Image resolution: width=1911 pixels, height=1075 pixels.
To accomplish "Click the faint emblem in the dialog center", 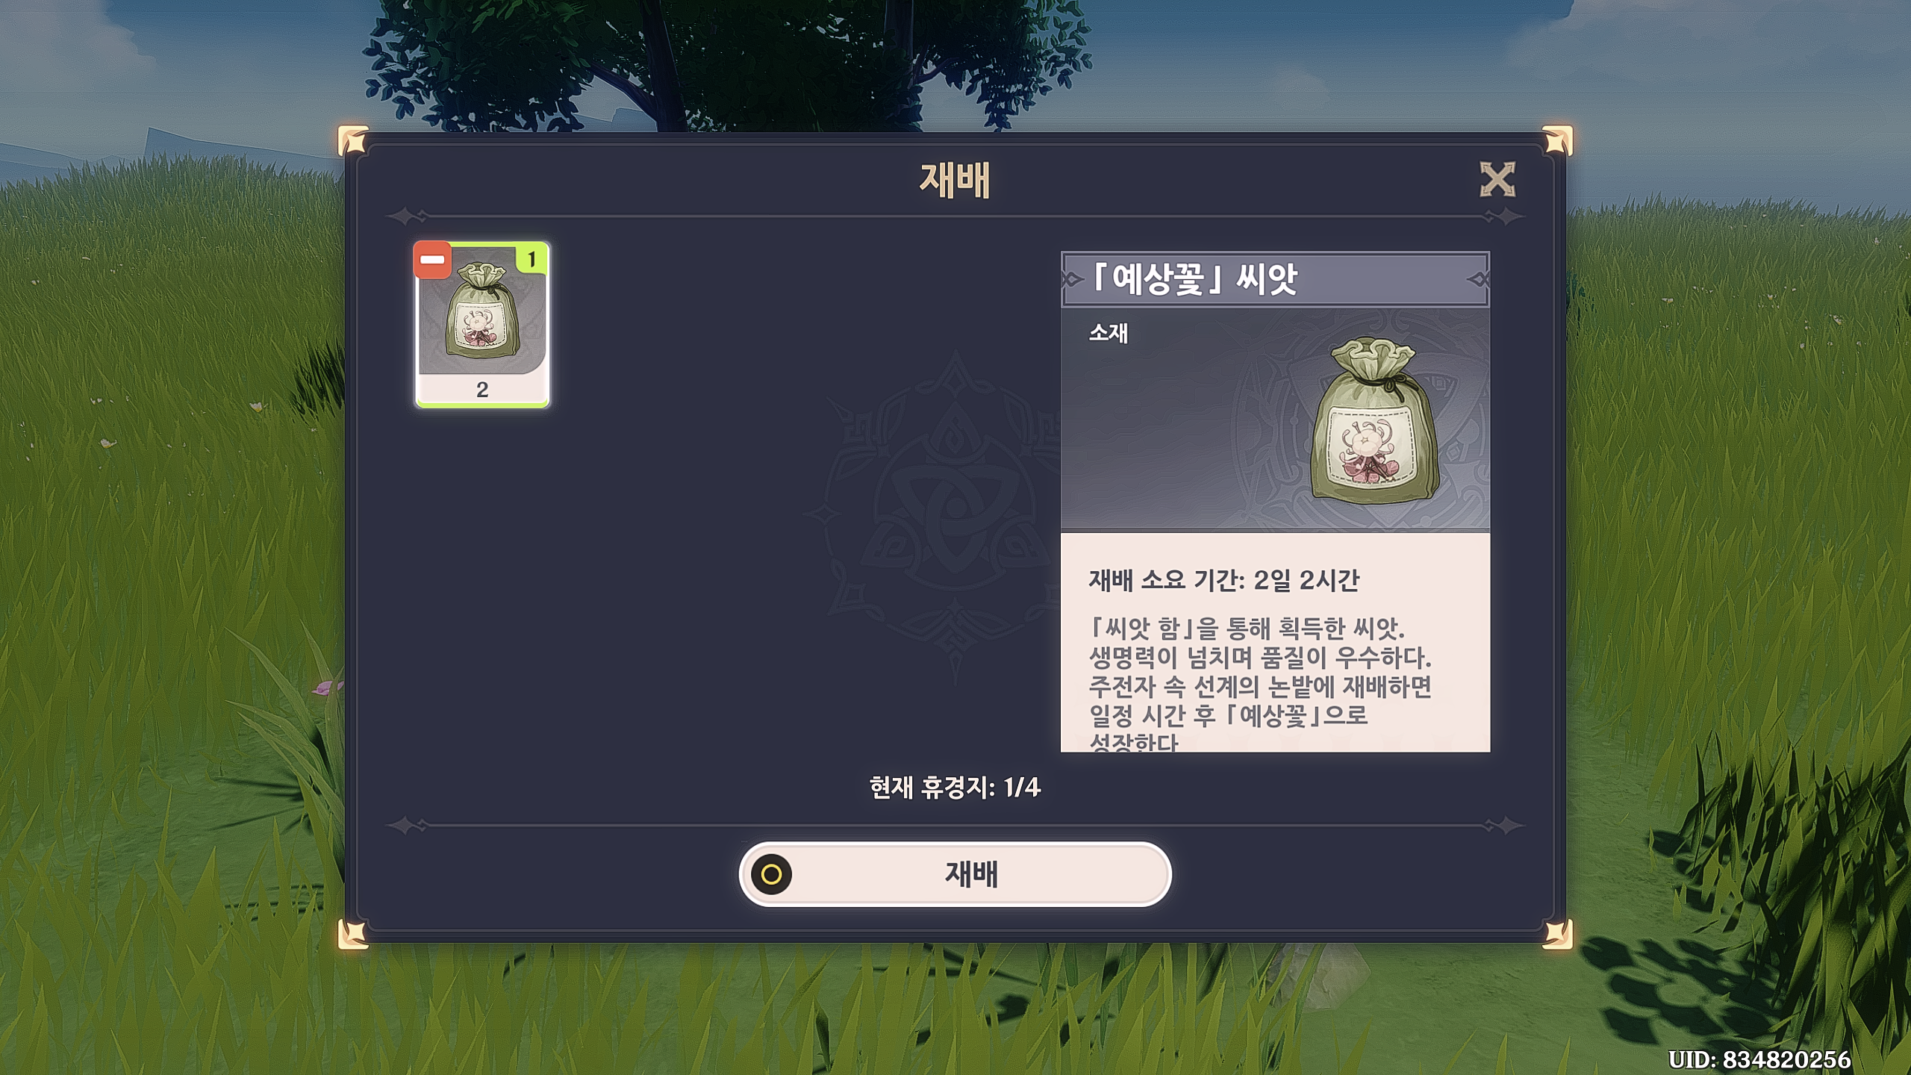I will (955, 517).
